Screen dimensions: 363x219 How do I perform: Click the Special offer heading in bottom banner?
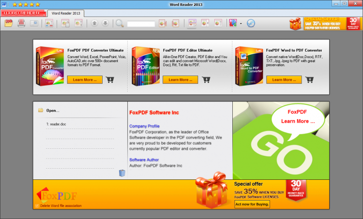[x=248, y=184]
